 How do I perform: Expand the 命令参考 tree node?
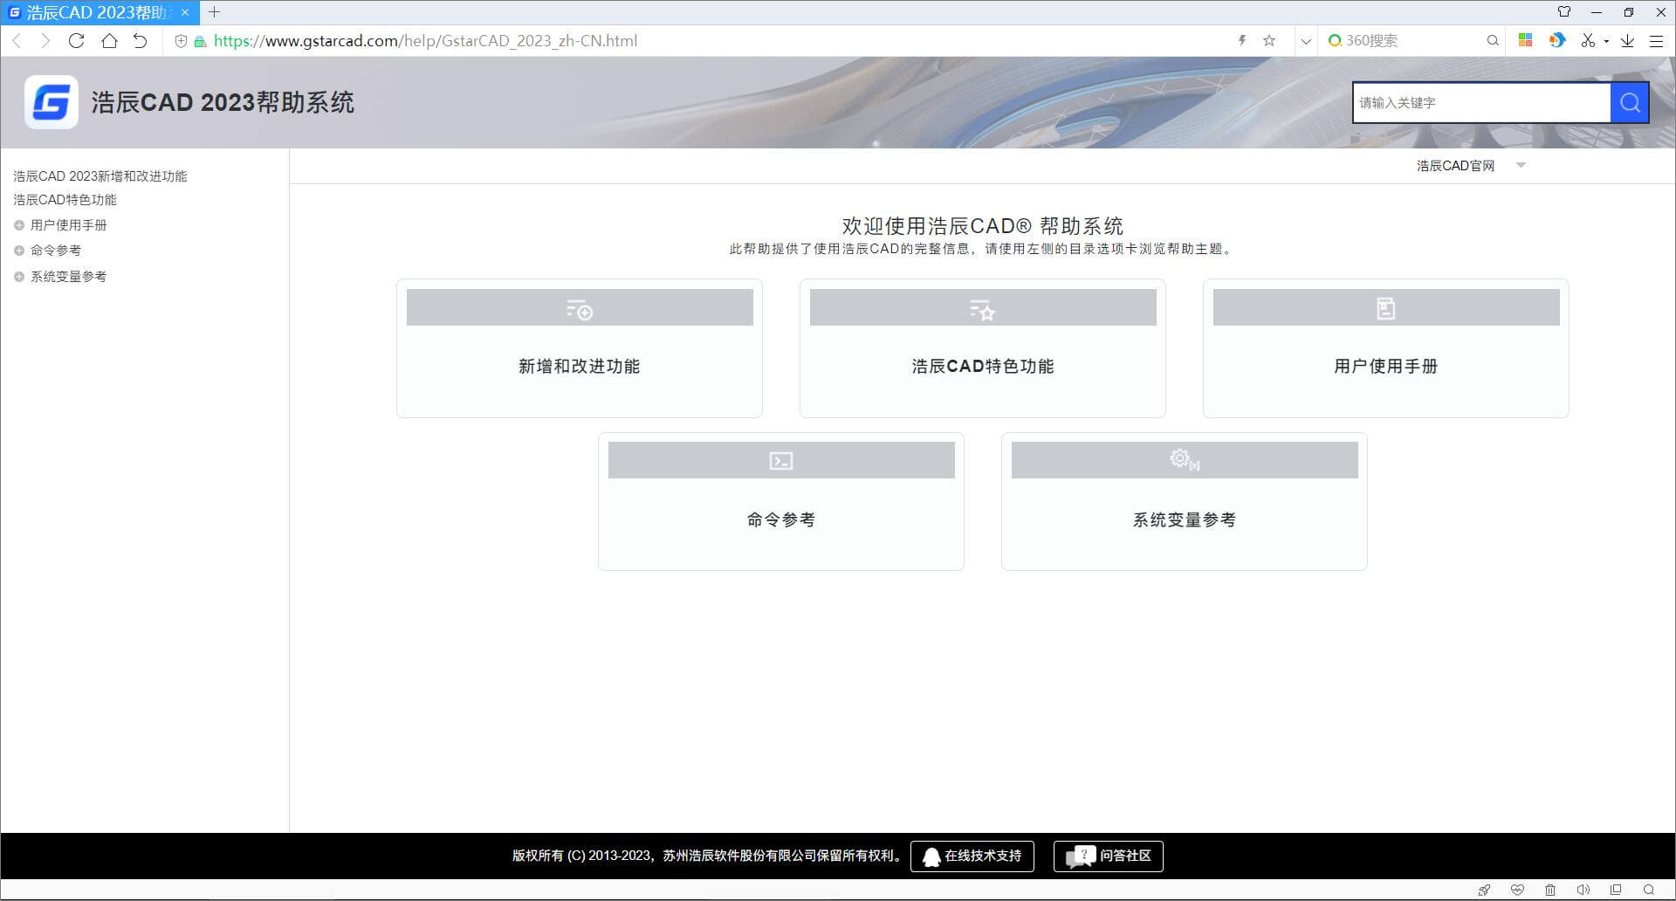[19, 251]
